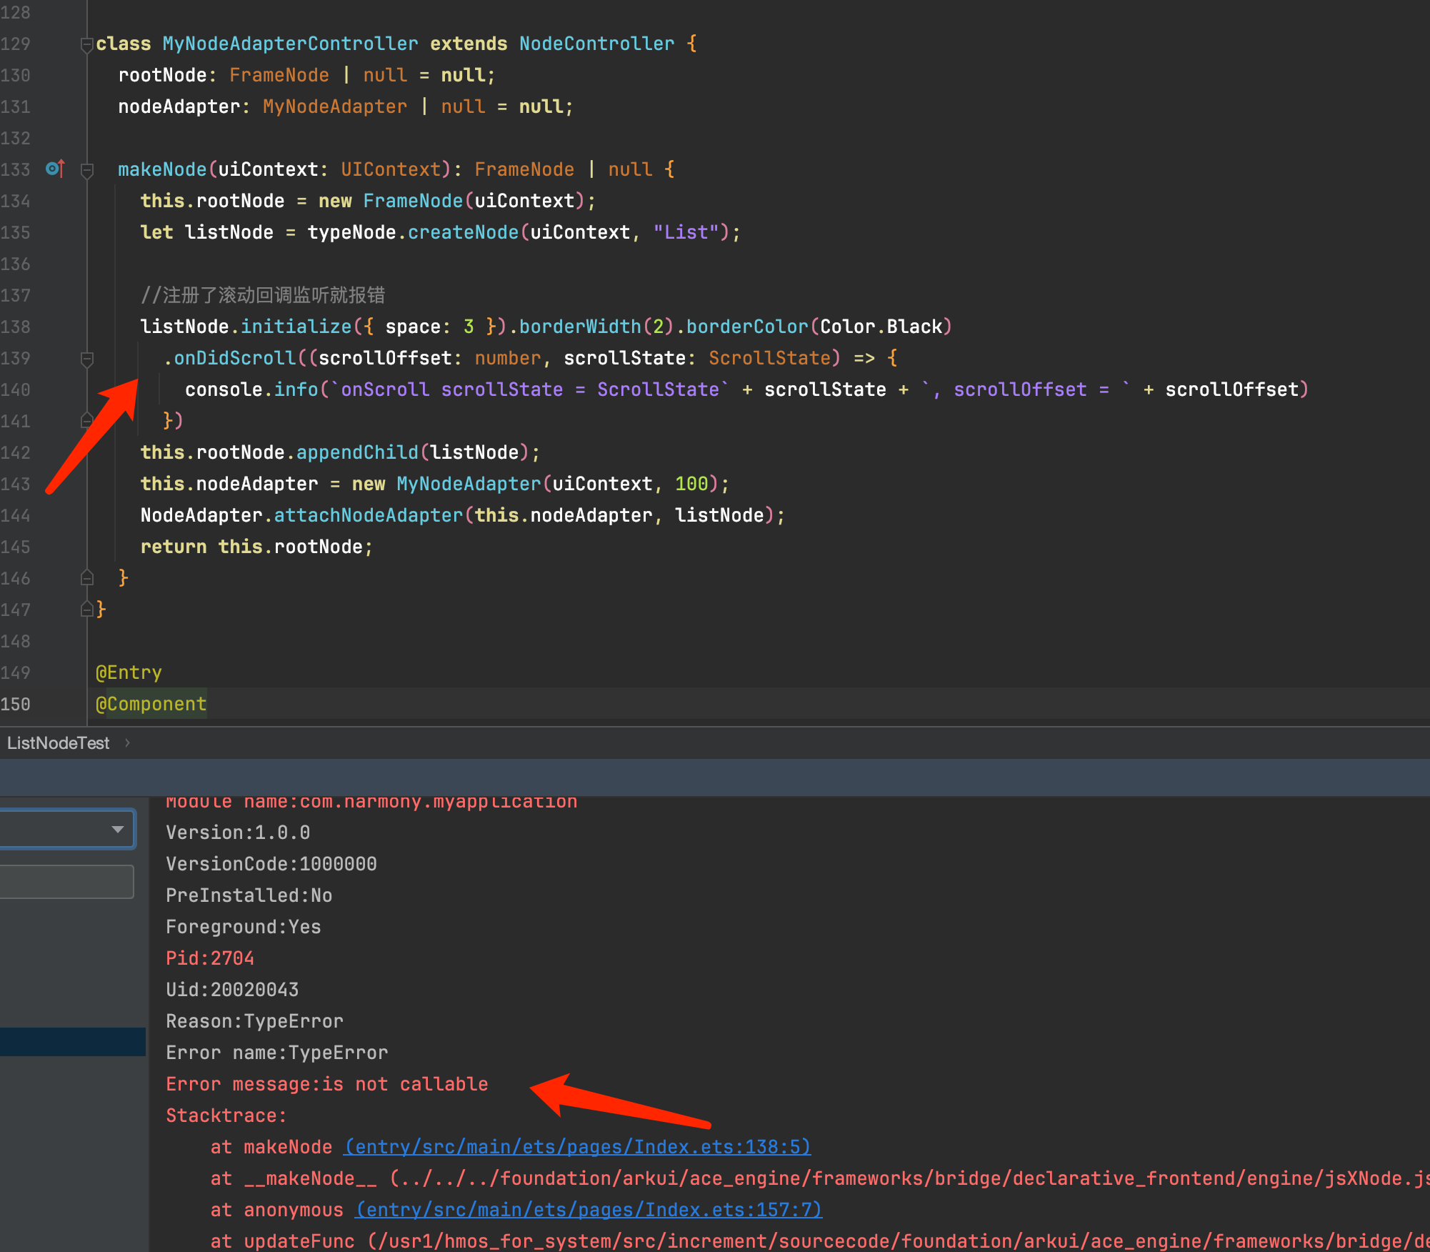Click the empty filter input field

click(66, 882)
